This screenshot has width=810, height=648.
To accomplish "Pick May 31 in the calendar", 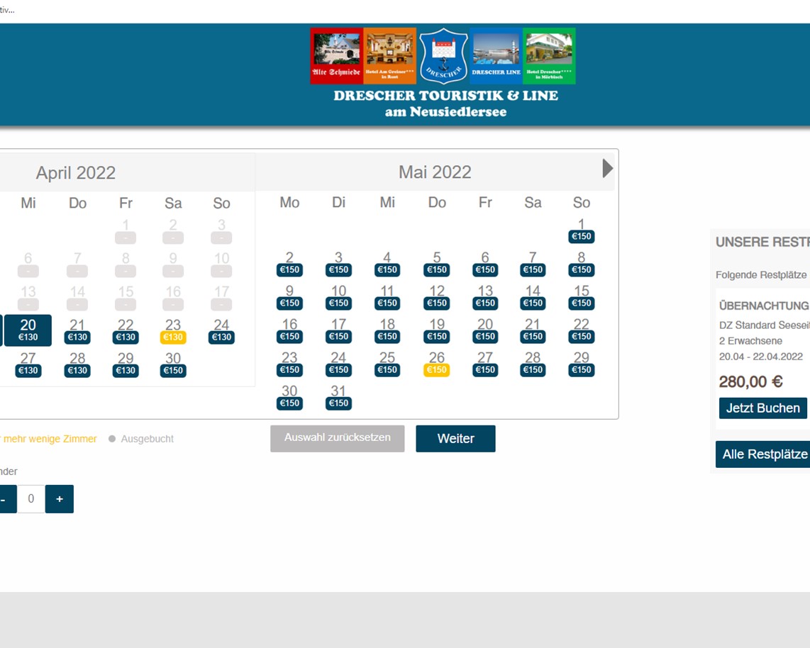I will click(338, 396).
